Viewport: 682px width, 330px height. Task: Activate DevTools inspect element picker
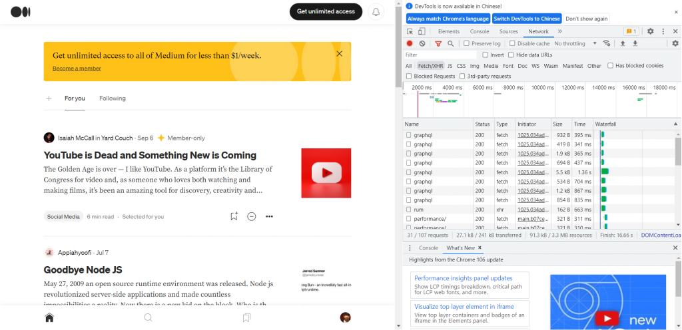pos(410,31)
